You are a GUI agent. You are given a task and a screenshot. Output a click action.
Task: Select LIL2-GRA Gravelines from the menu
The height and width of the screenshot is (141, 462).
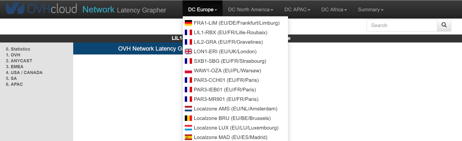pos(228,42)
